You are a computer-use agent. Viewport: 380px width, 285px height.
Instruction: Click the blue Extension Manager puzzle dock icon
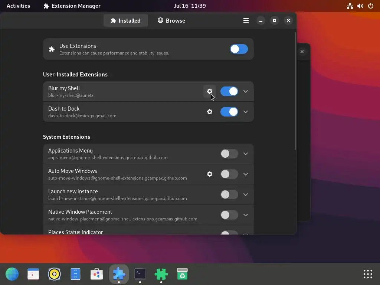pyautogui.click(x=119, y=274)
